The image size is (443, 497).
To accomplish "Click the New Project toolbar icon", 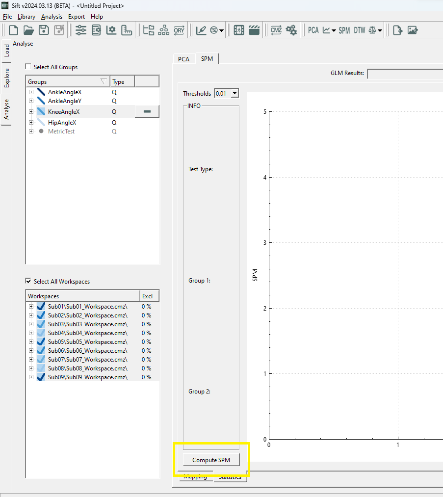I will click(14, 30).
